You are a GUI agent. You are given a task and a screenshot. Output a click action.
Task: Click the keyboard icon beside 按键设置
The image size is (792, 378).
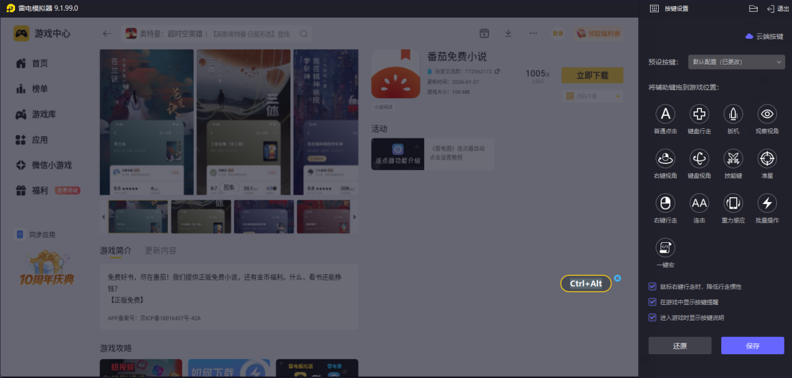654,8
